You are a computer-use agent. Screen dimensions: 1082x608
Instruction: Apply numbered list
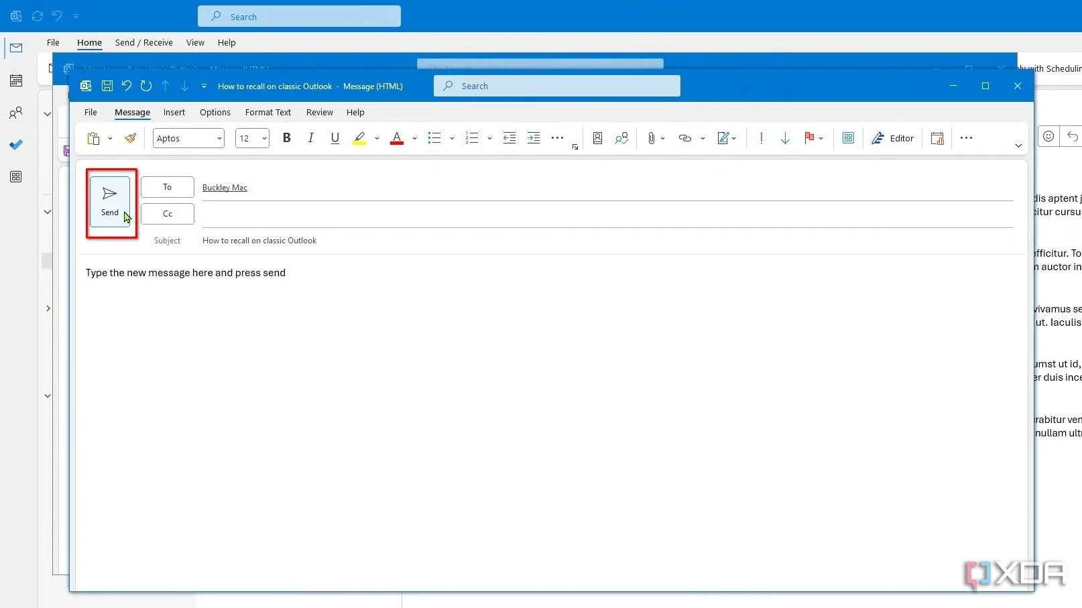[x=472, y=138]
